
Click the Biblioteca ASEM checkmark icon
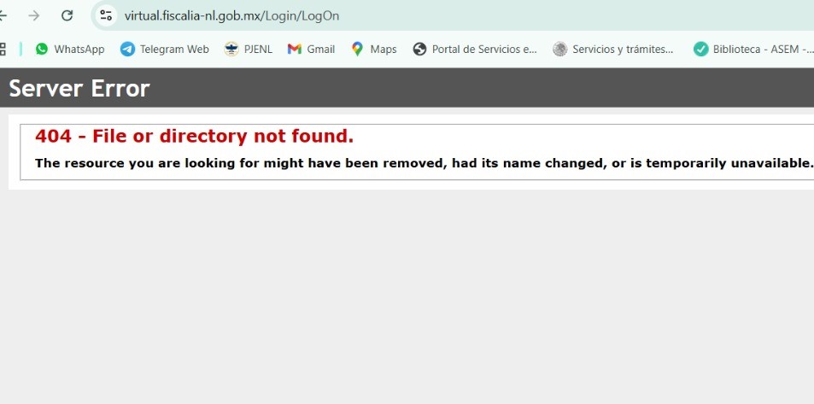pos(701,49)
